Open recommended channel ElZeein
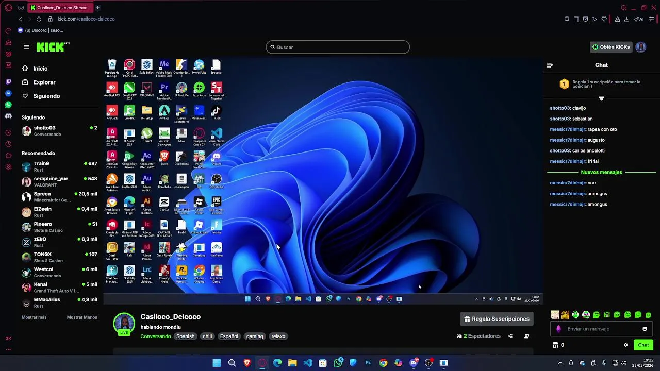660x371 pixels. tap(59, 212)
